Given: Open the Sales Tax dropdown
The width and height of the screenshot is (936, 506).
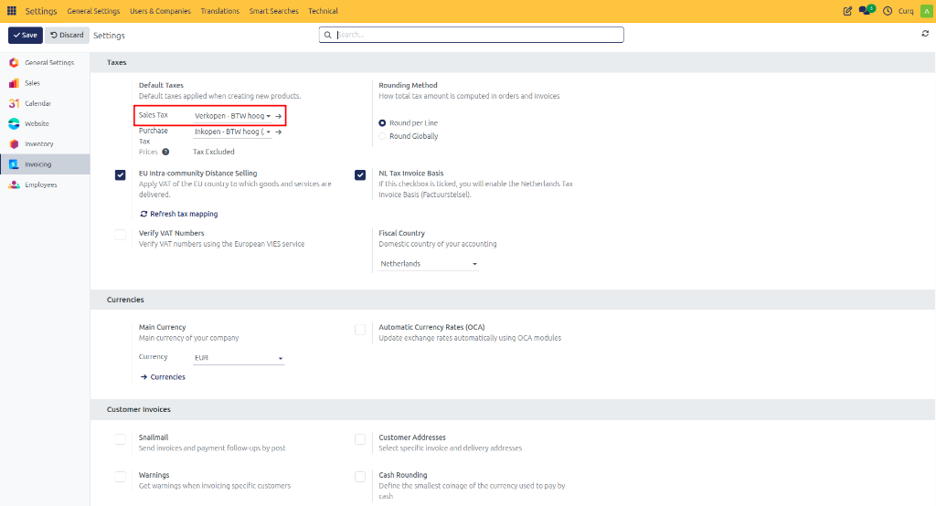Looking at the screenshot, I should click(232, 116).
